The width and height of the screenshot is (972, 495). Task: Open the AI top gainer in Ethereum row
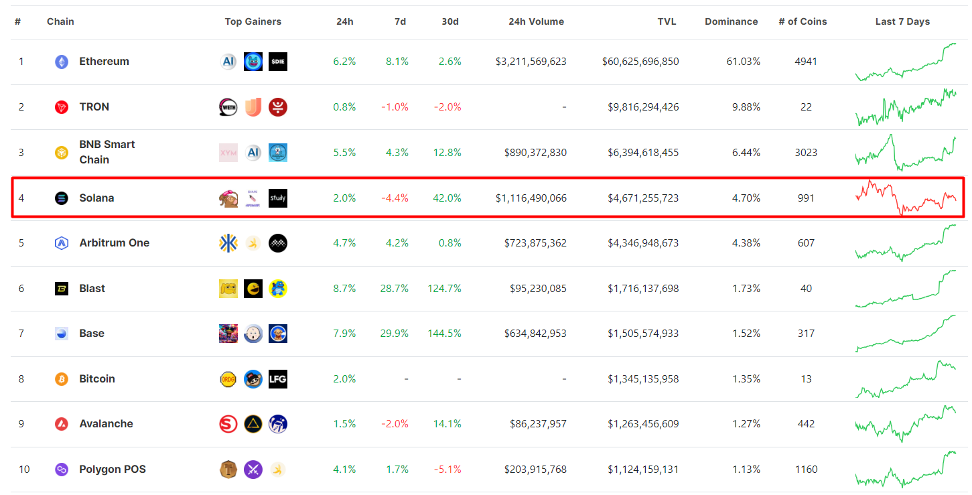[x=228, y=62]
